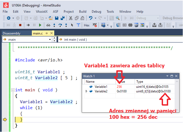The height and width of the screenshot is (132, 183).
Task: Select Variable1 value 256 in Watch
Action: tap(119, 86)
